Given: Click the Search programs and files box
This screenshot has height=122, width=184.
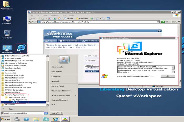Looking at the screenshot, I should [x=23, y=113].
